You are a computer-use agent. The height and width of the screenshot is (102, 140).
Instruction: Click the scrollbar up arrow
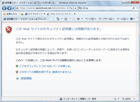coord(137,24)
